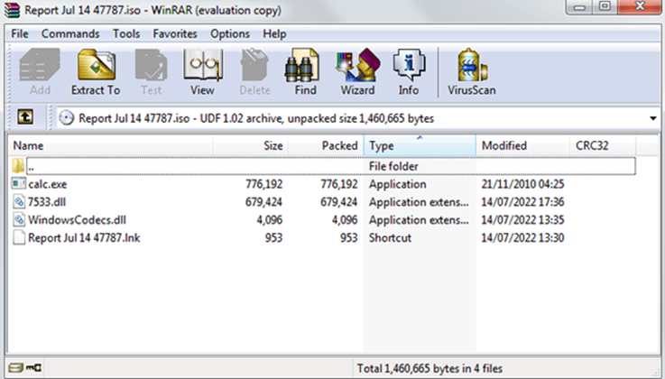Click the 'Shortcut' type cell

(x=390, y=237)
